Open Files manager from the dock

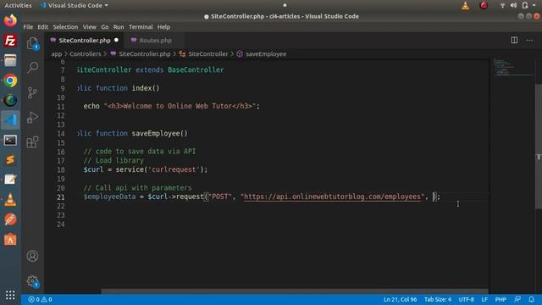point(10,60)
